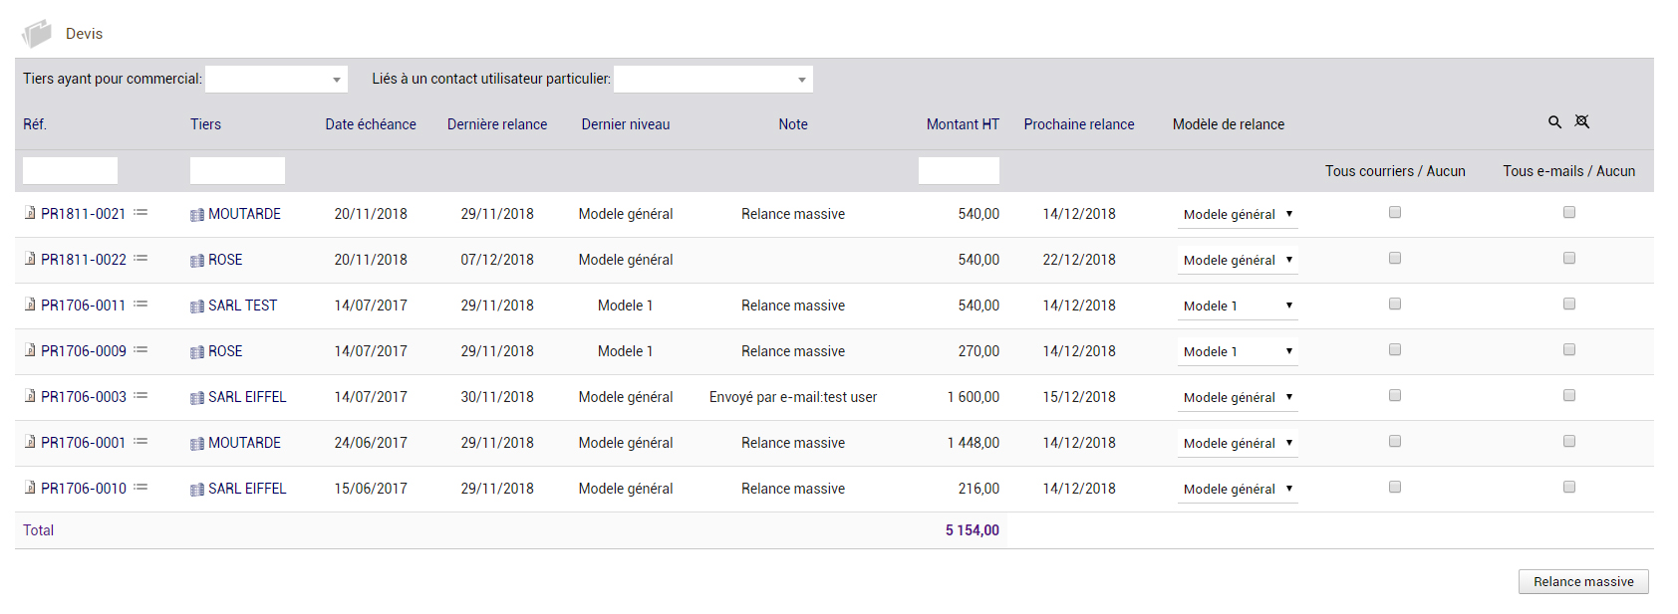Open list icon next to PR1811-0021

[140, 213]
